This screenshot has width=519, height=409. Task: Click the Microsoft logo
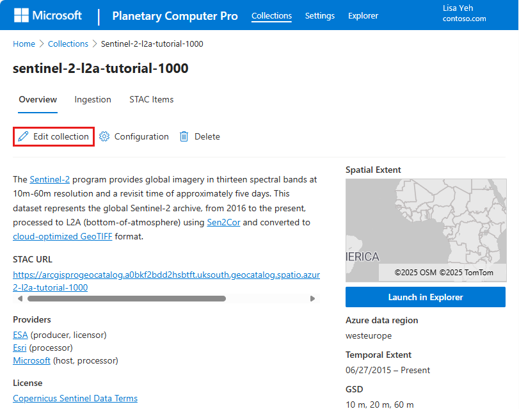(x=21, y=15)
